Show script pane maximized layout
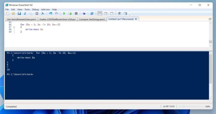216x114 pixels. (x=112, y=13)
